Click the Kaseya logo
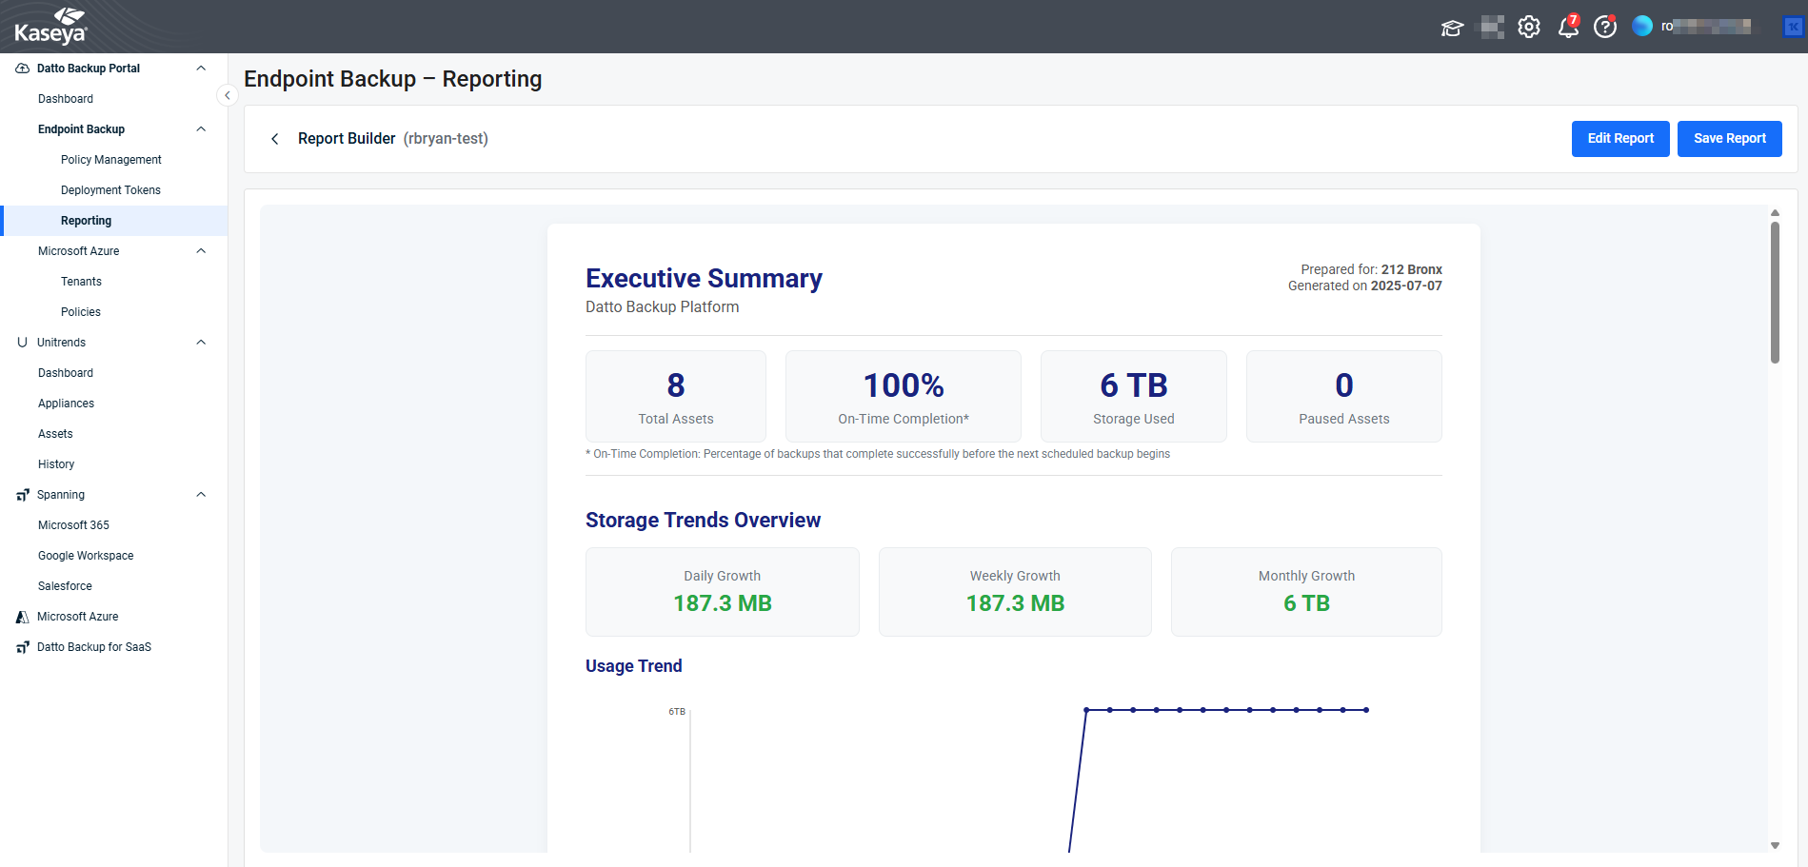 [50, 27]
